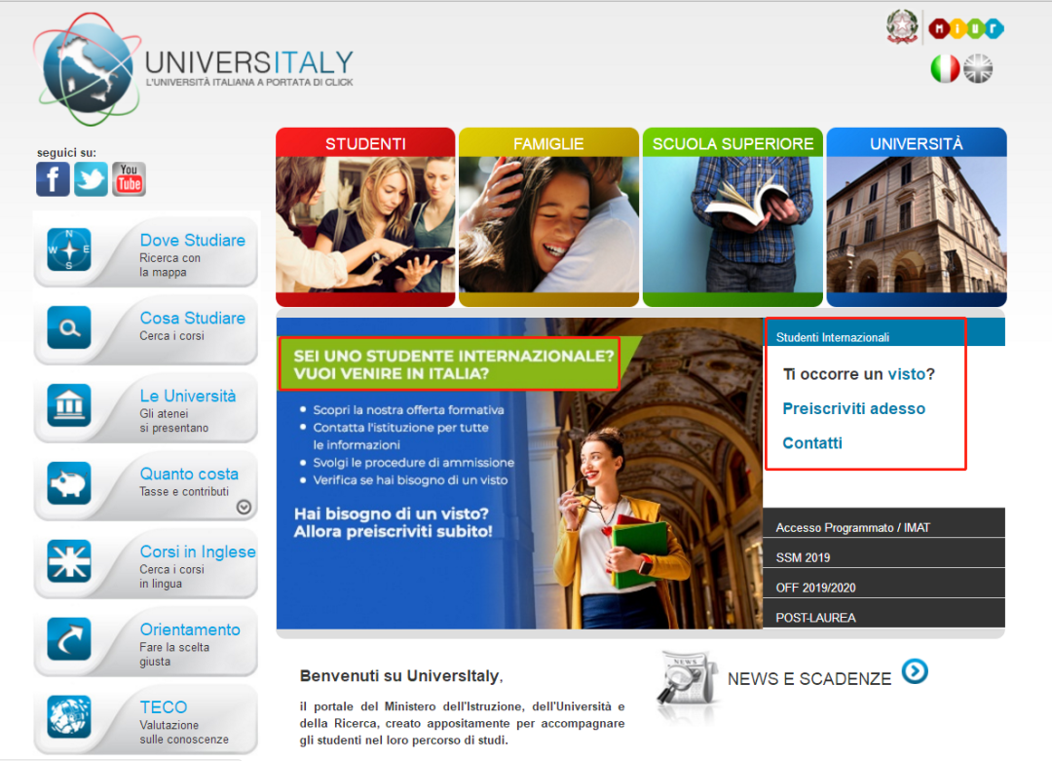Viewport: 1052px width, 761px height.
Task: Click 'Svolgi le procedure di ammissione' bullet
Action: click(413, 463)
